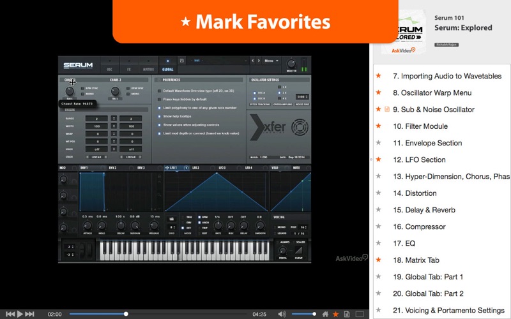The width and height of the screenshot is (511, 319).
Task: Mark 14. Distortion as favorite
Action: [378, 193]
